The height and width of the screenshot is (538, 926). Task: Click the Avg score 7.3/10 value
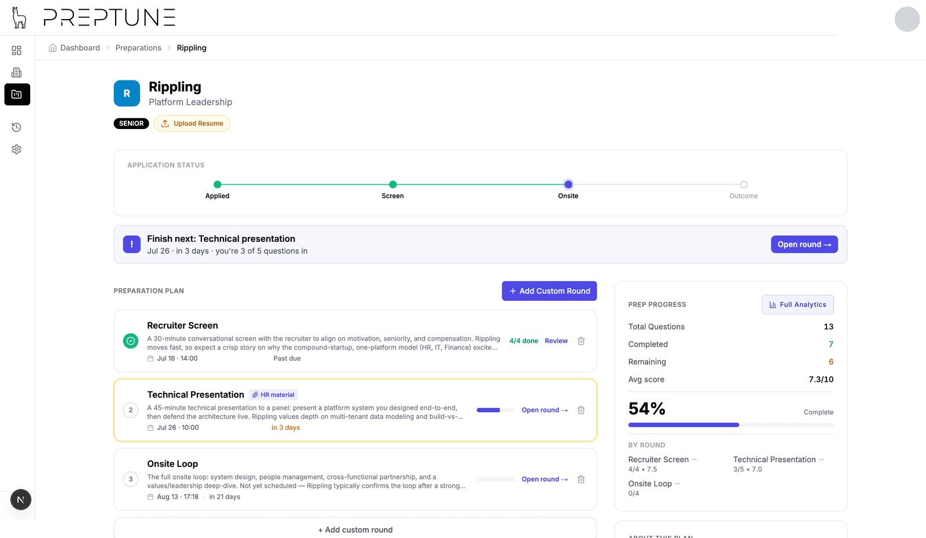821,379
